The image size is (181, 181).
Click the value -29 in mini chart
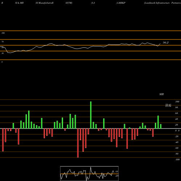coord(117,176)
